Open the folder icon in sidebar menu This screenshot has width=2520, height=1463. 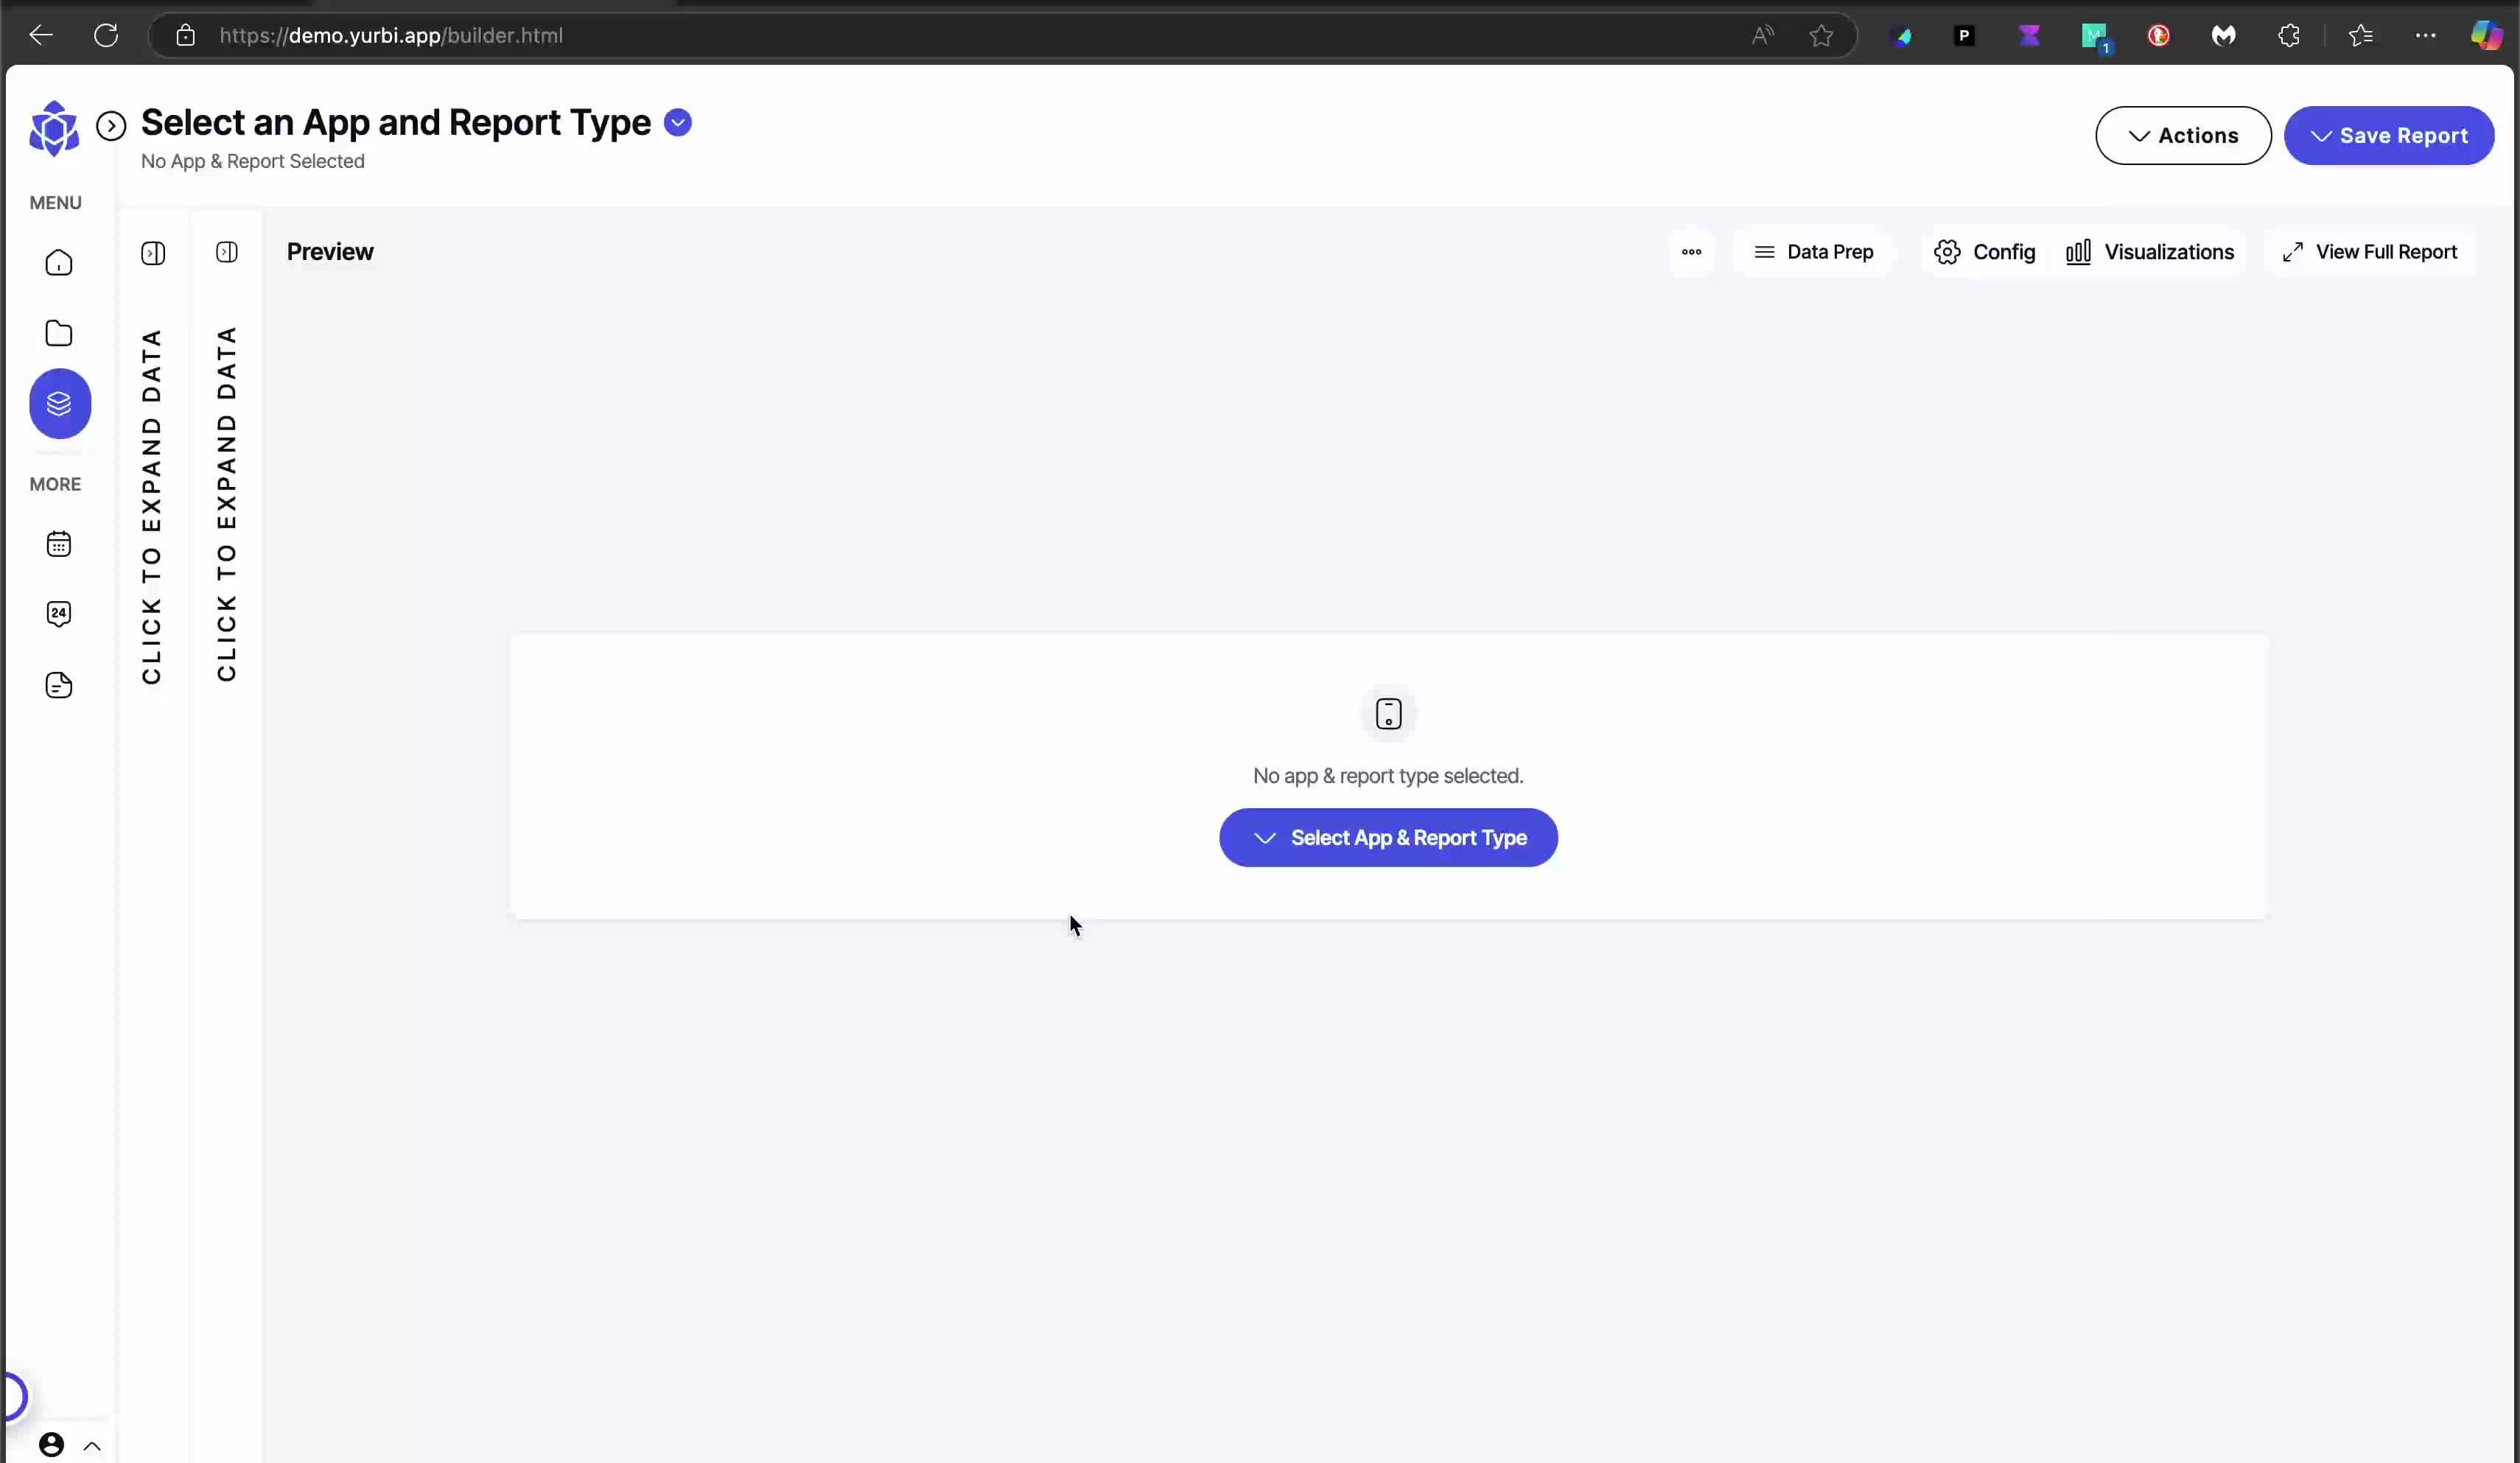pos(59,333)
